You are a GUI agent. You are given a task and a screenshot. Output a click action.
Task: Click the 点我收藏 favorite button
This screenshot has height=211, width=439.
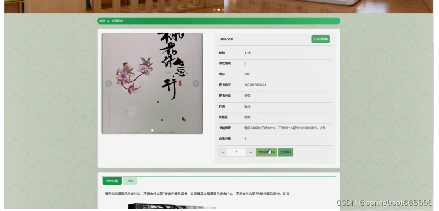320,39
